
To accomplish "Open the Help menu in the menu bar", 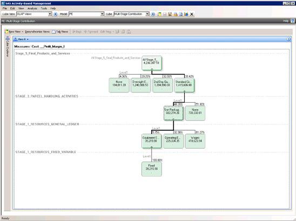I will [53, 9].
